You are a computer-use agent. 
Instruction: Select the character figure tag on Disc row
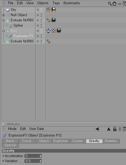click(x=48, y=31)
